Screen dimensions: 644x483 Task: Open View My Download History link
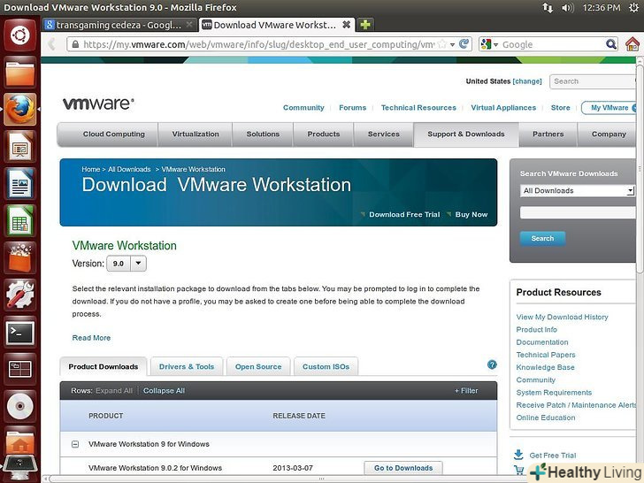[562, 317]
